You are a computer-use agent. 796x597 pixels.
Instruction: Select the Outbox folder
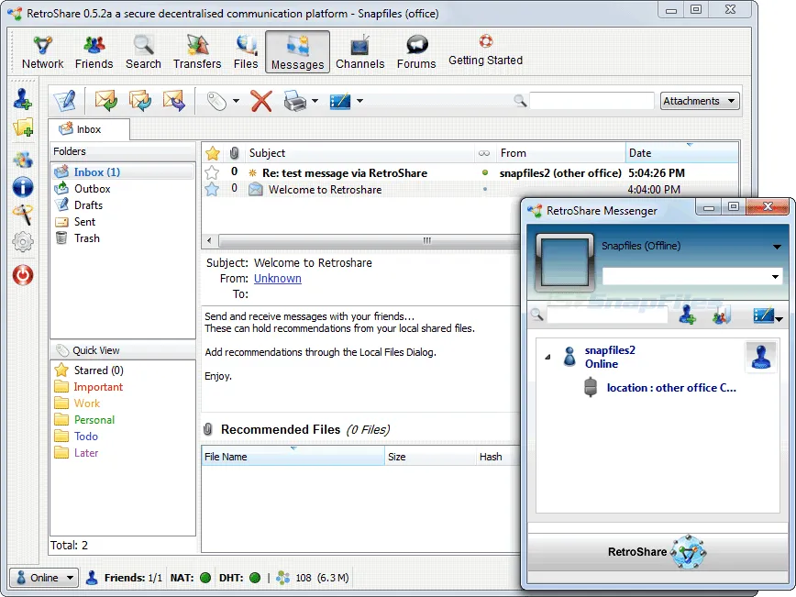pyautogui.click(x=92, y=189)
